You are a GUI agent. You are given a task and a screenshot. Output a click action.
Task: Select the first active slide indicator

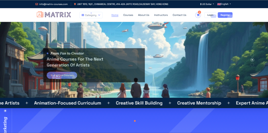252,60
